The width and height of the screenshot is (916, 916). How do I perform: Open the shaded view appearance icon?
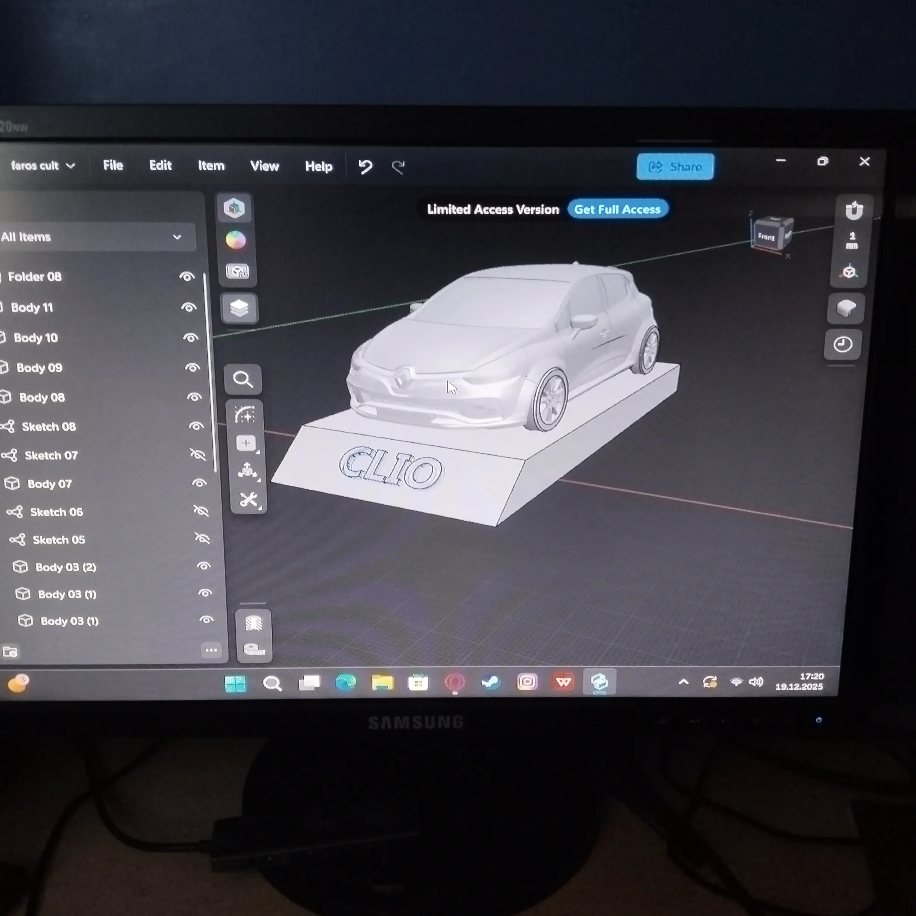(x=846, y=308)
